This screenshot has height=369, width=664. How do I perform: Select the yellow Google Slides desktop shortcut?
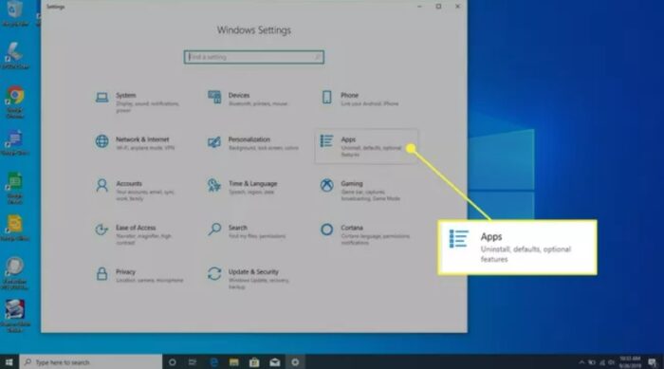(15, 228)
